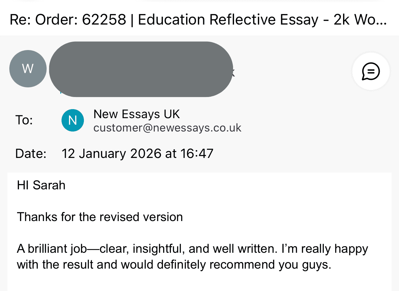Image resolution: width=399 pixels, height=291 pixels.
Task: Click the truncated "2k Wo..." subject ending
Action: pos(360,20)
